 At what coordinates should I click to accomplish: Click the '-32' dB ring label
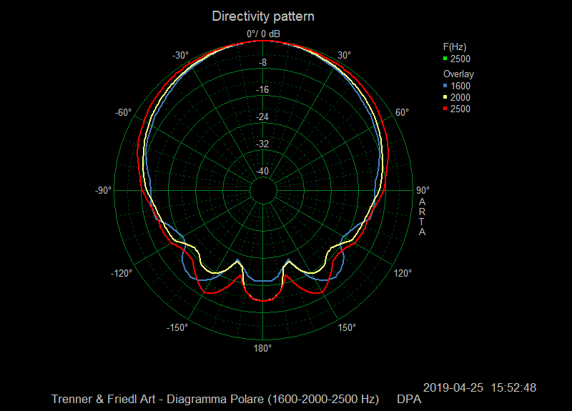[x=262, y=144]
